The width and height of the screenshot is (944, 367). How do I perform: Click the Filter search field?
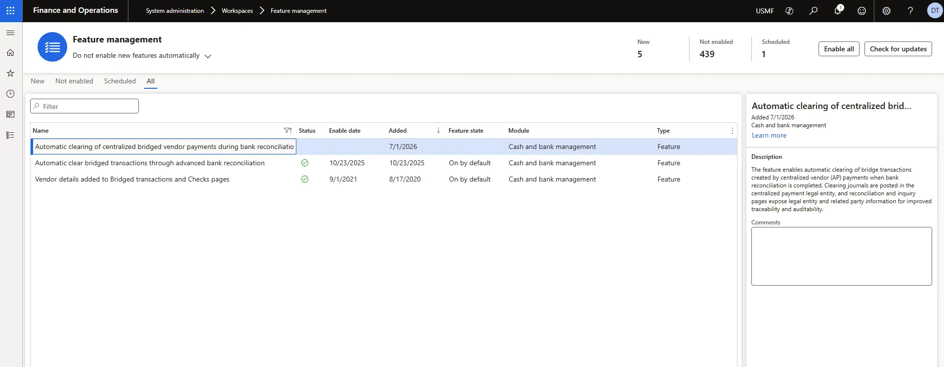(84, 106)
